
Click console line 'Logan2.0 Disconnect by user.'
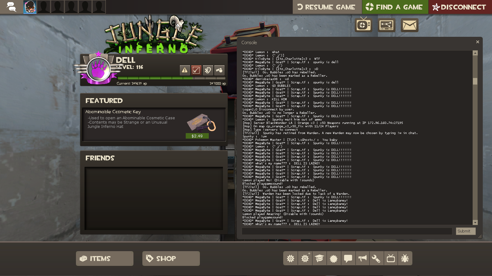[x=268, y=109]
